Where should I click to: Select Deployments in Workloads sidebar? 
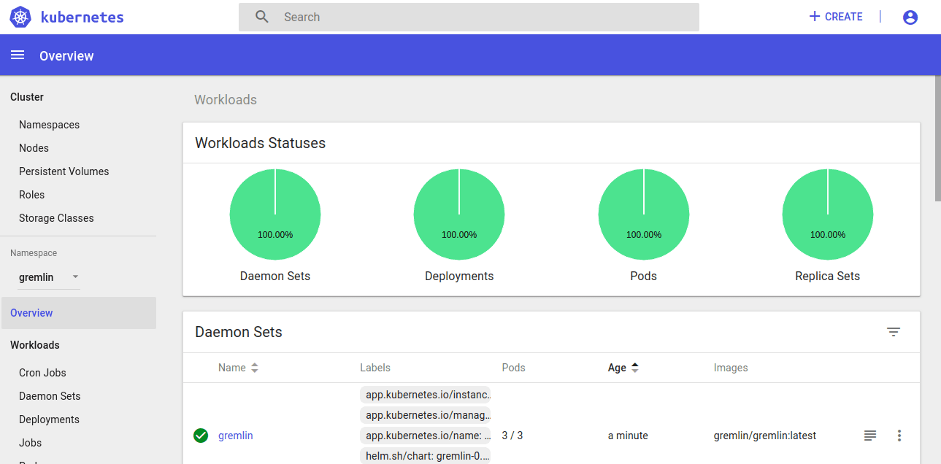[49, 419]
